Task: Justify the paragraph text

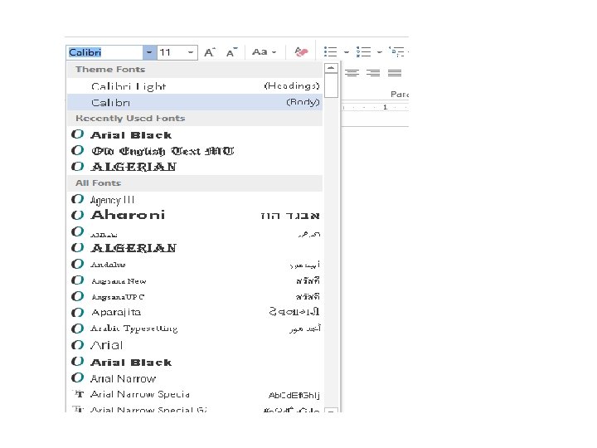Action: [395, 73]
